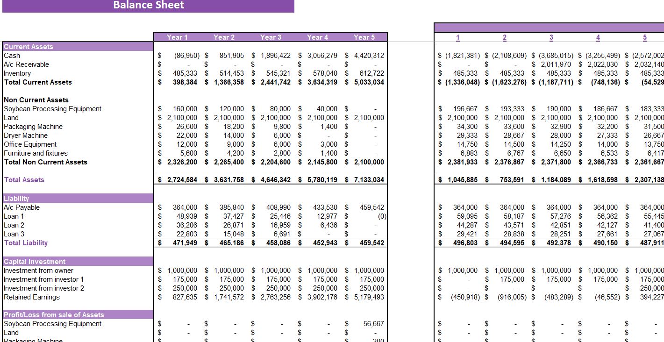This screenshot has width=664, height=342.
Task: Select the Loan 2 row label
Action: [x=14, y=225]
